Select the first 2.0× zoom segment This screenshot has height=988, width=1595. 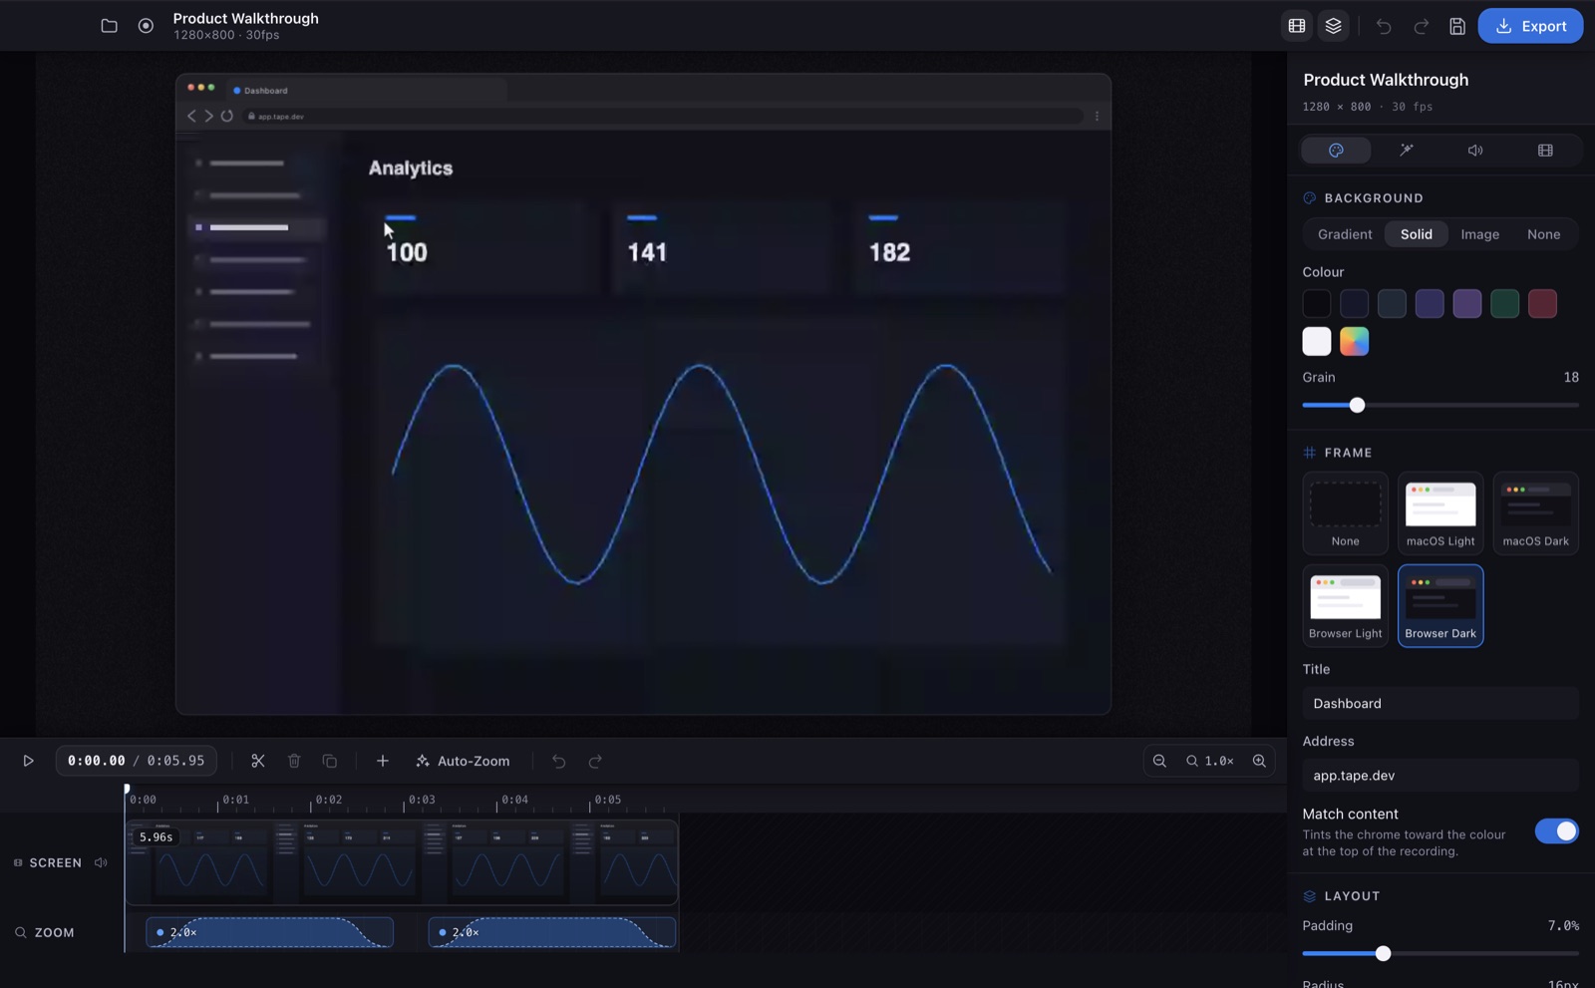(x=269, y=933)
